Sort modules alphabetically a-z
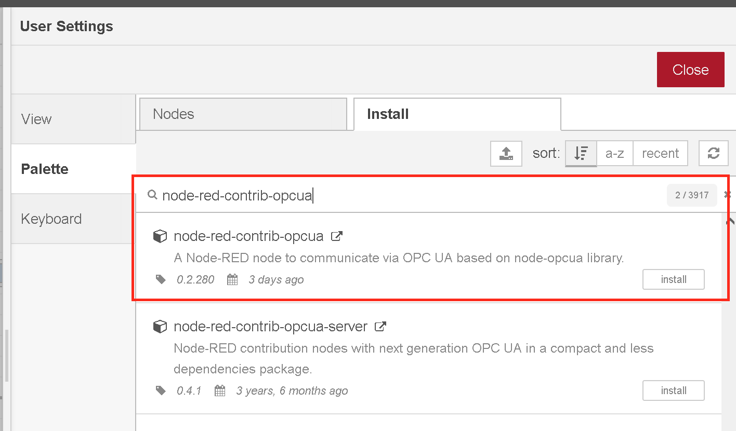The image size is (736, 431). tap(615, 153)
